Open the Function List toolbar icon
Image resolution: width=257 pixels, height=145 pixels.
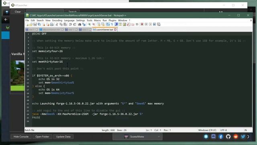point(128,25)
